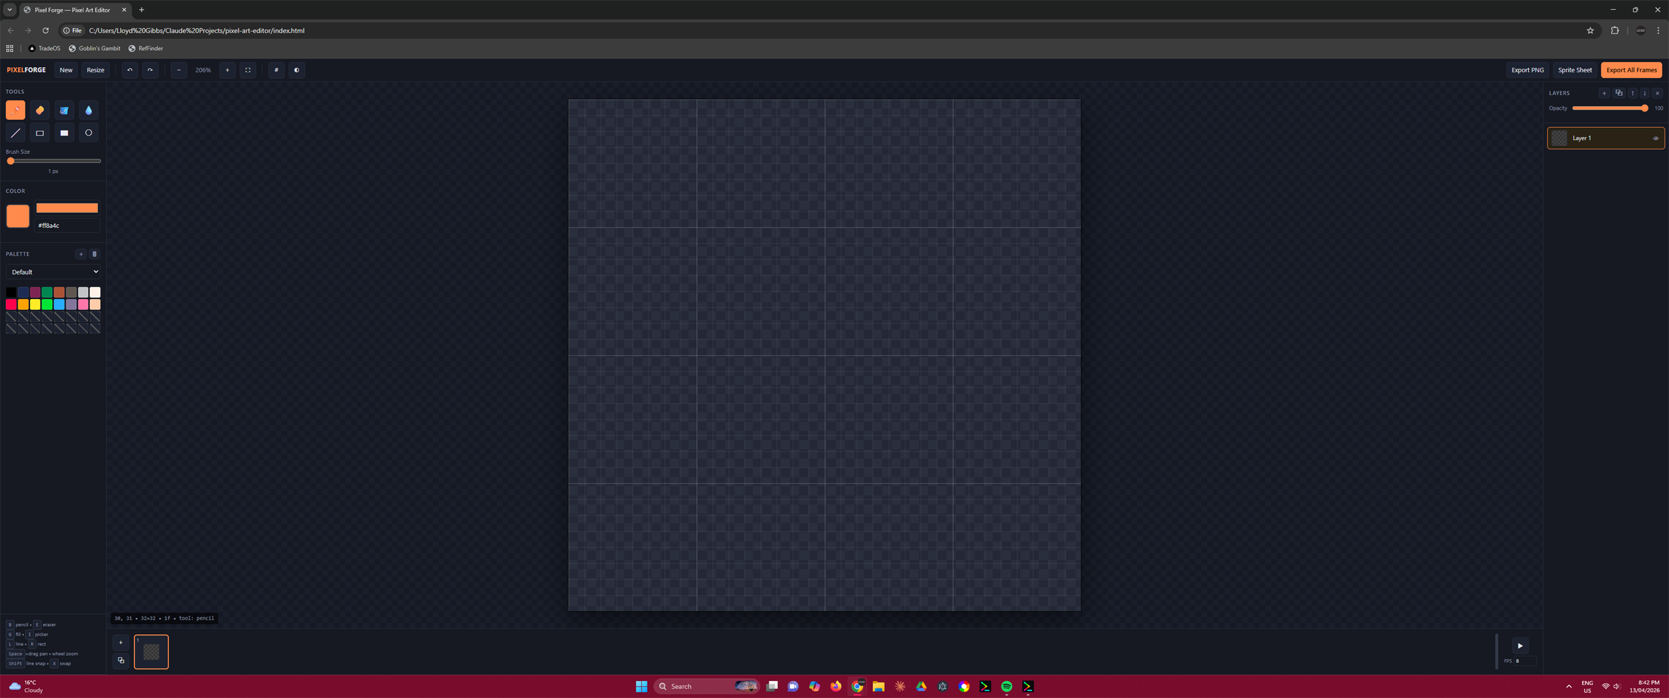1669x698 pixels.
Task: Open the Windows Start menu
Action: [642, 686]
